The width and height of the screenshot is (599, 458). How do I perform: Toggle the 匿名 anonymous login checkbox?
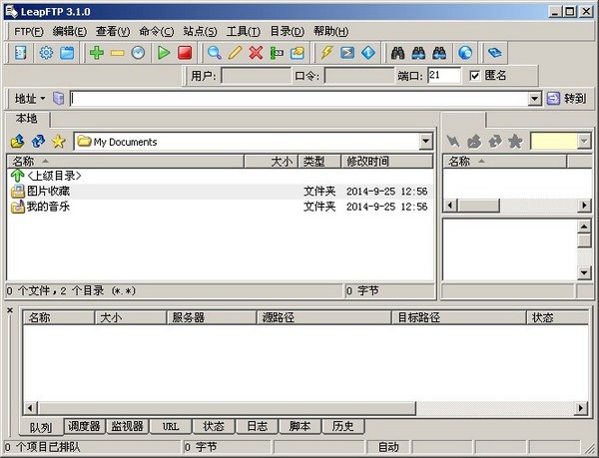(x=475, y=76)
